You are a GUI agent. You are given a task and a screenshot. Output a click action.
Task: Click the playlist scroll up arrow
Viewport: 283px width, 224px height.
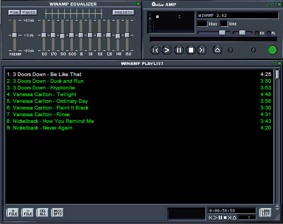[x=277, y=207]
